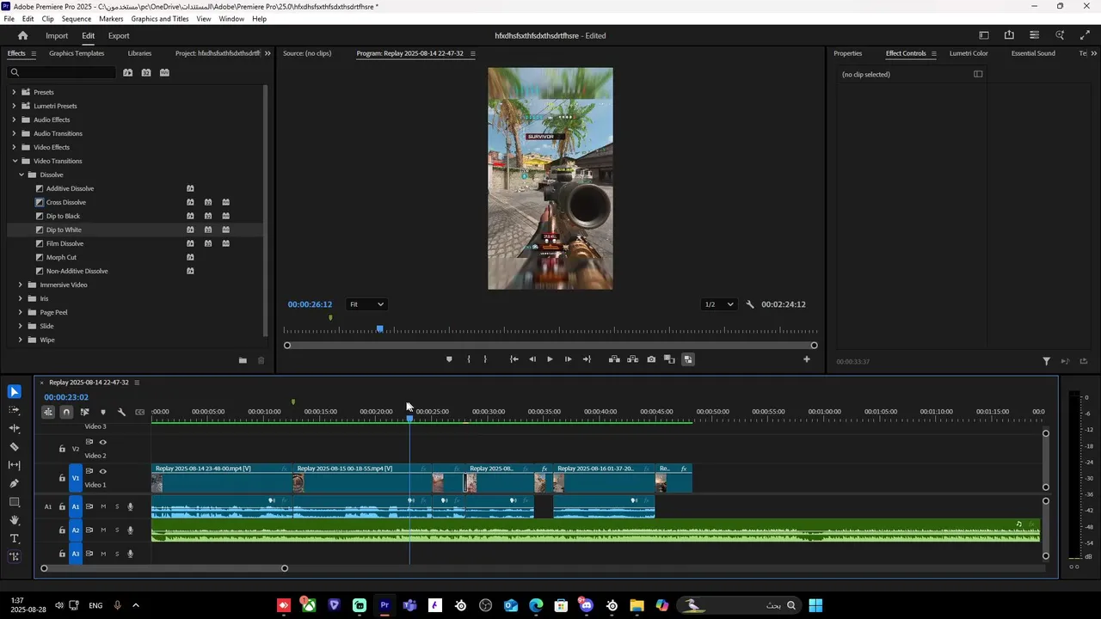1101x619 pixels.
Task: Switch to the Libraries tab
Action: tap(139, 53)
